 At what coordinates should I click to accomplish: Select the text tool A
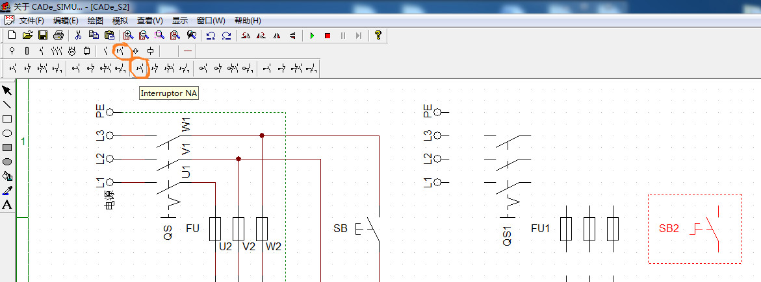coord(6,204)
